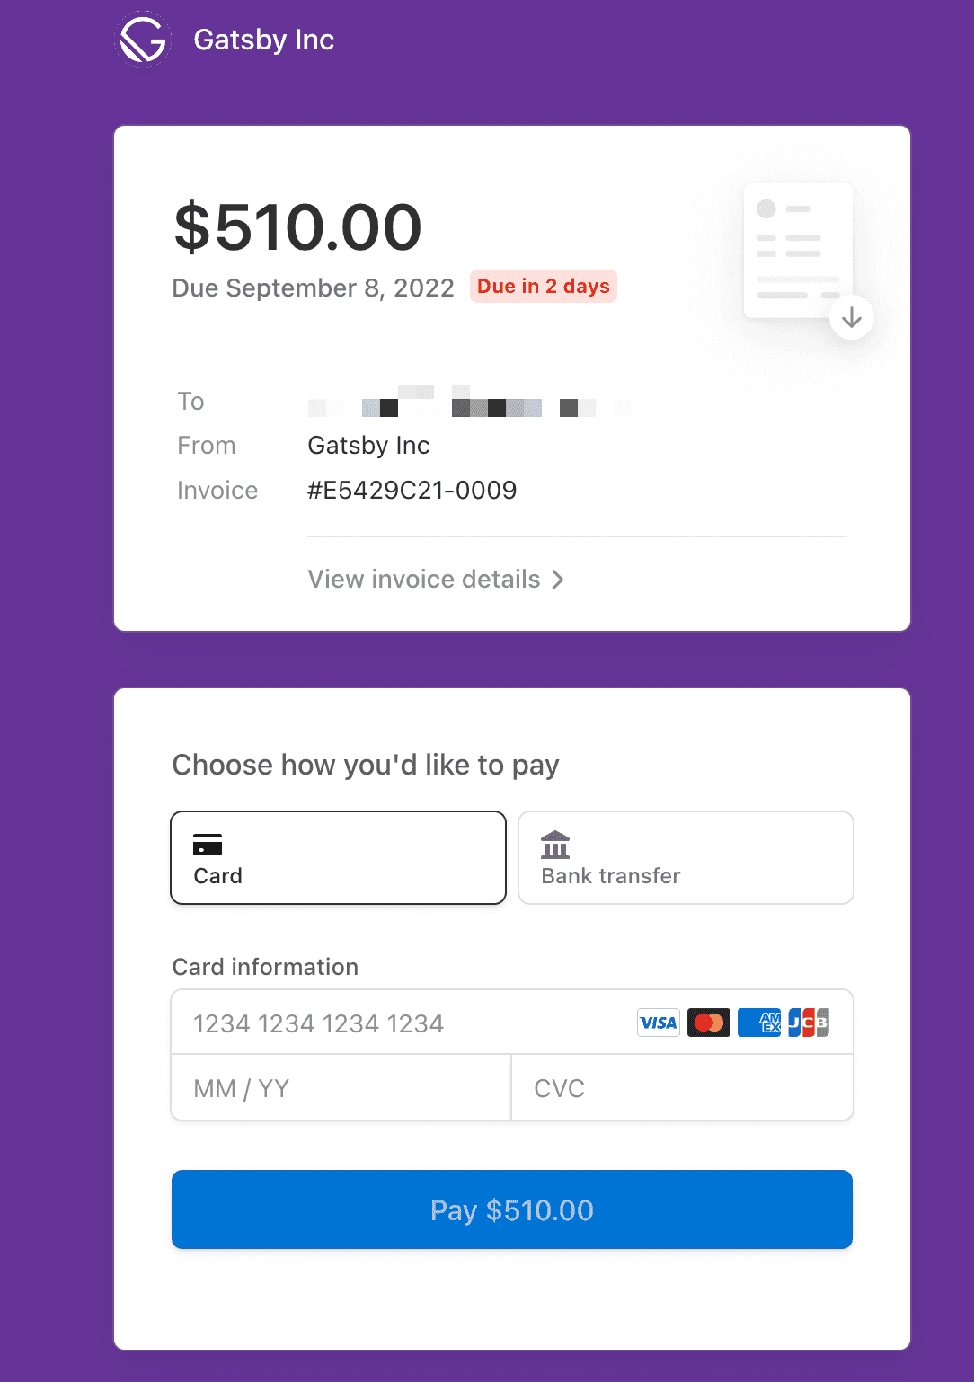Focus the CVC field
The height and width of the screenshot is (1382, 974).
[682, 1088]
